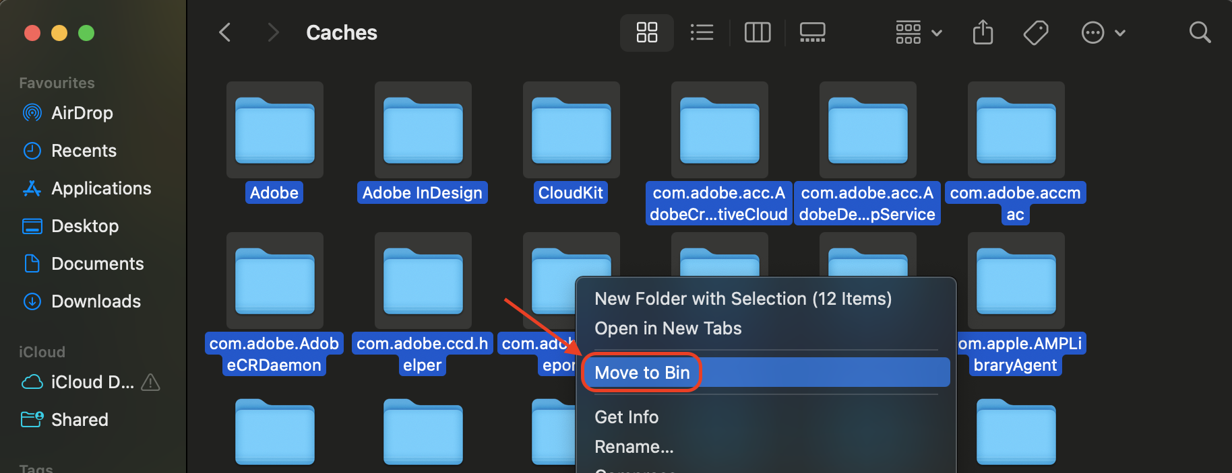Select the com.adobe.accmac folder icon
Image resolution: width=1232 pixels, height=473 pixels.
pos(1016,131)
